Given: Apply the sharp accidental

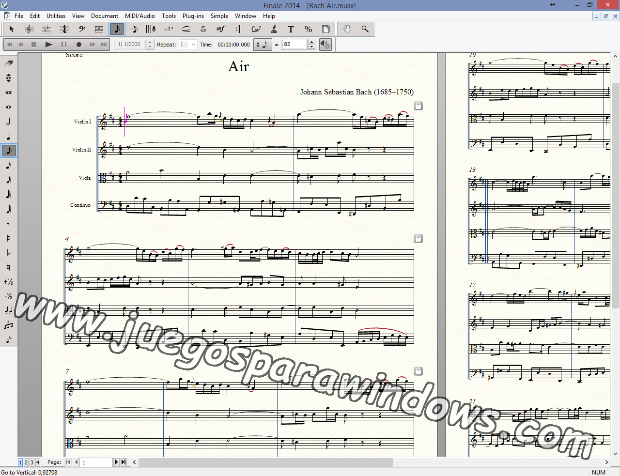Looking at the screenshot, I should click(x=9, y=238).
